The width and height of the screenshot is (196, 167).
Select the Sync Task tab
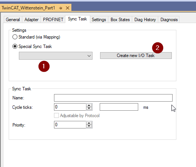click(x=77, y=19)
